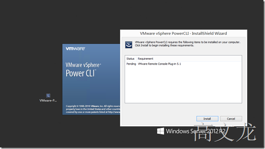This screenshot has height=149, width=265.
Task: Click the copyright notice on the splash screen
Action: click(x=93, y=109)
